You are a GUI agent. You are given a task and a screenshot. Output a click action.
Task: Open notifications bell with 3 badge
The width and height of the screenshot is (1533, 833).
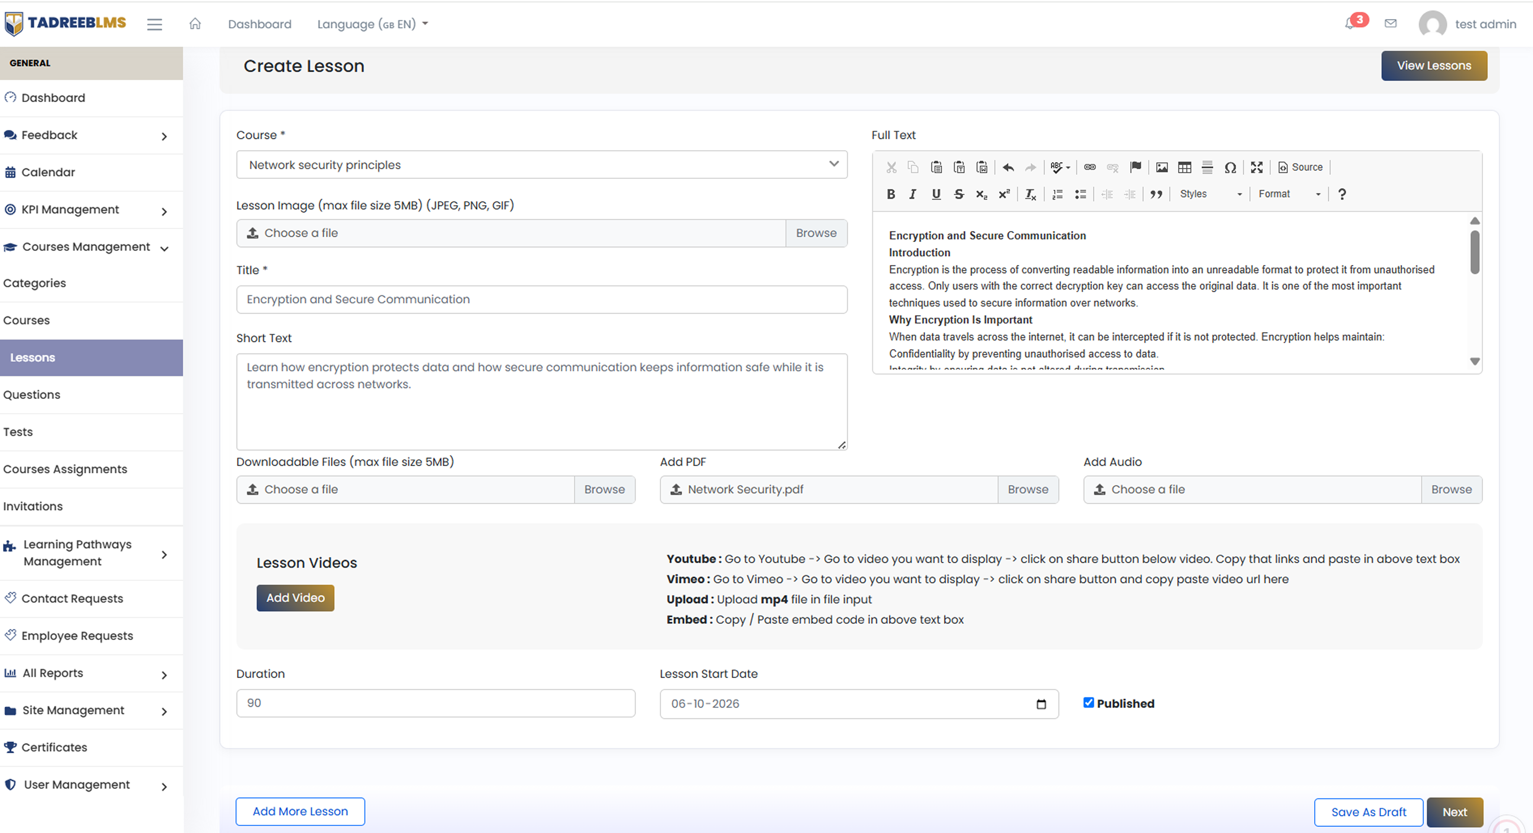pyautogui.click(x=1350, y=24)
